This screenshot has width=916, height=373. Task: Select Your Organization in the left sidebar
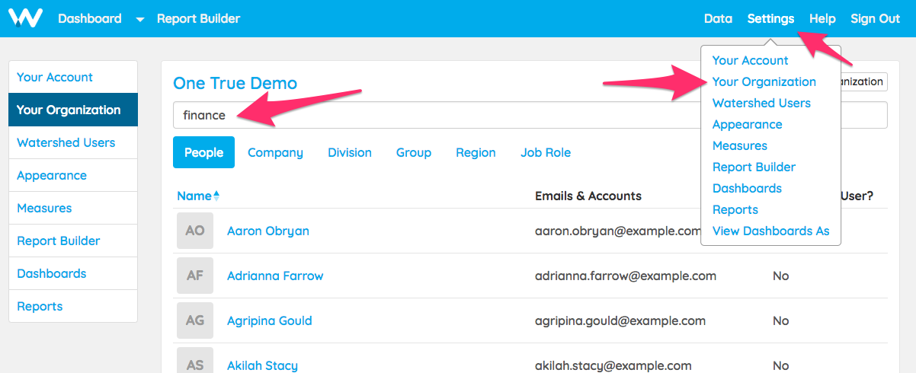click(73, 110)
